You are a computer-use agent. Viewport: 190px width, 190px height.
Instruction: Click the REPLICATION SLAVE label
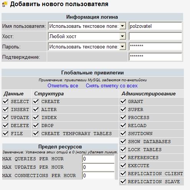point(154,182)
